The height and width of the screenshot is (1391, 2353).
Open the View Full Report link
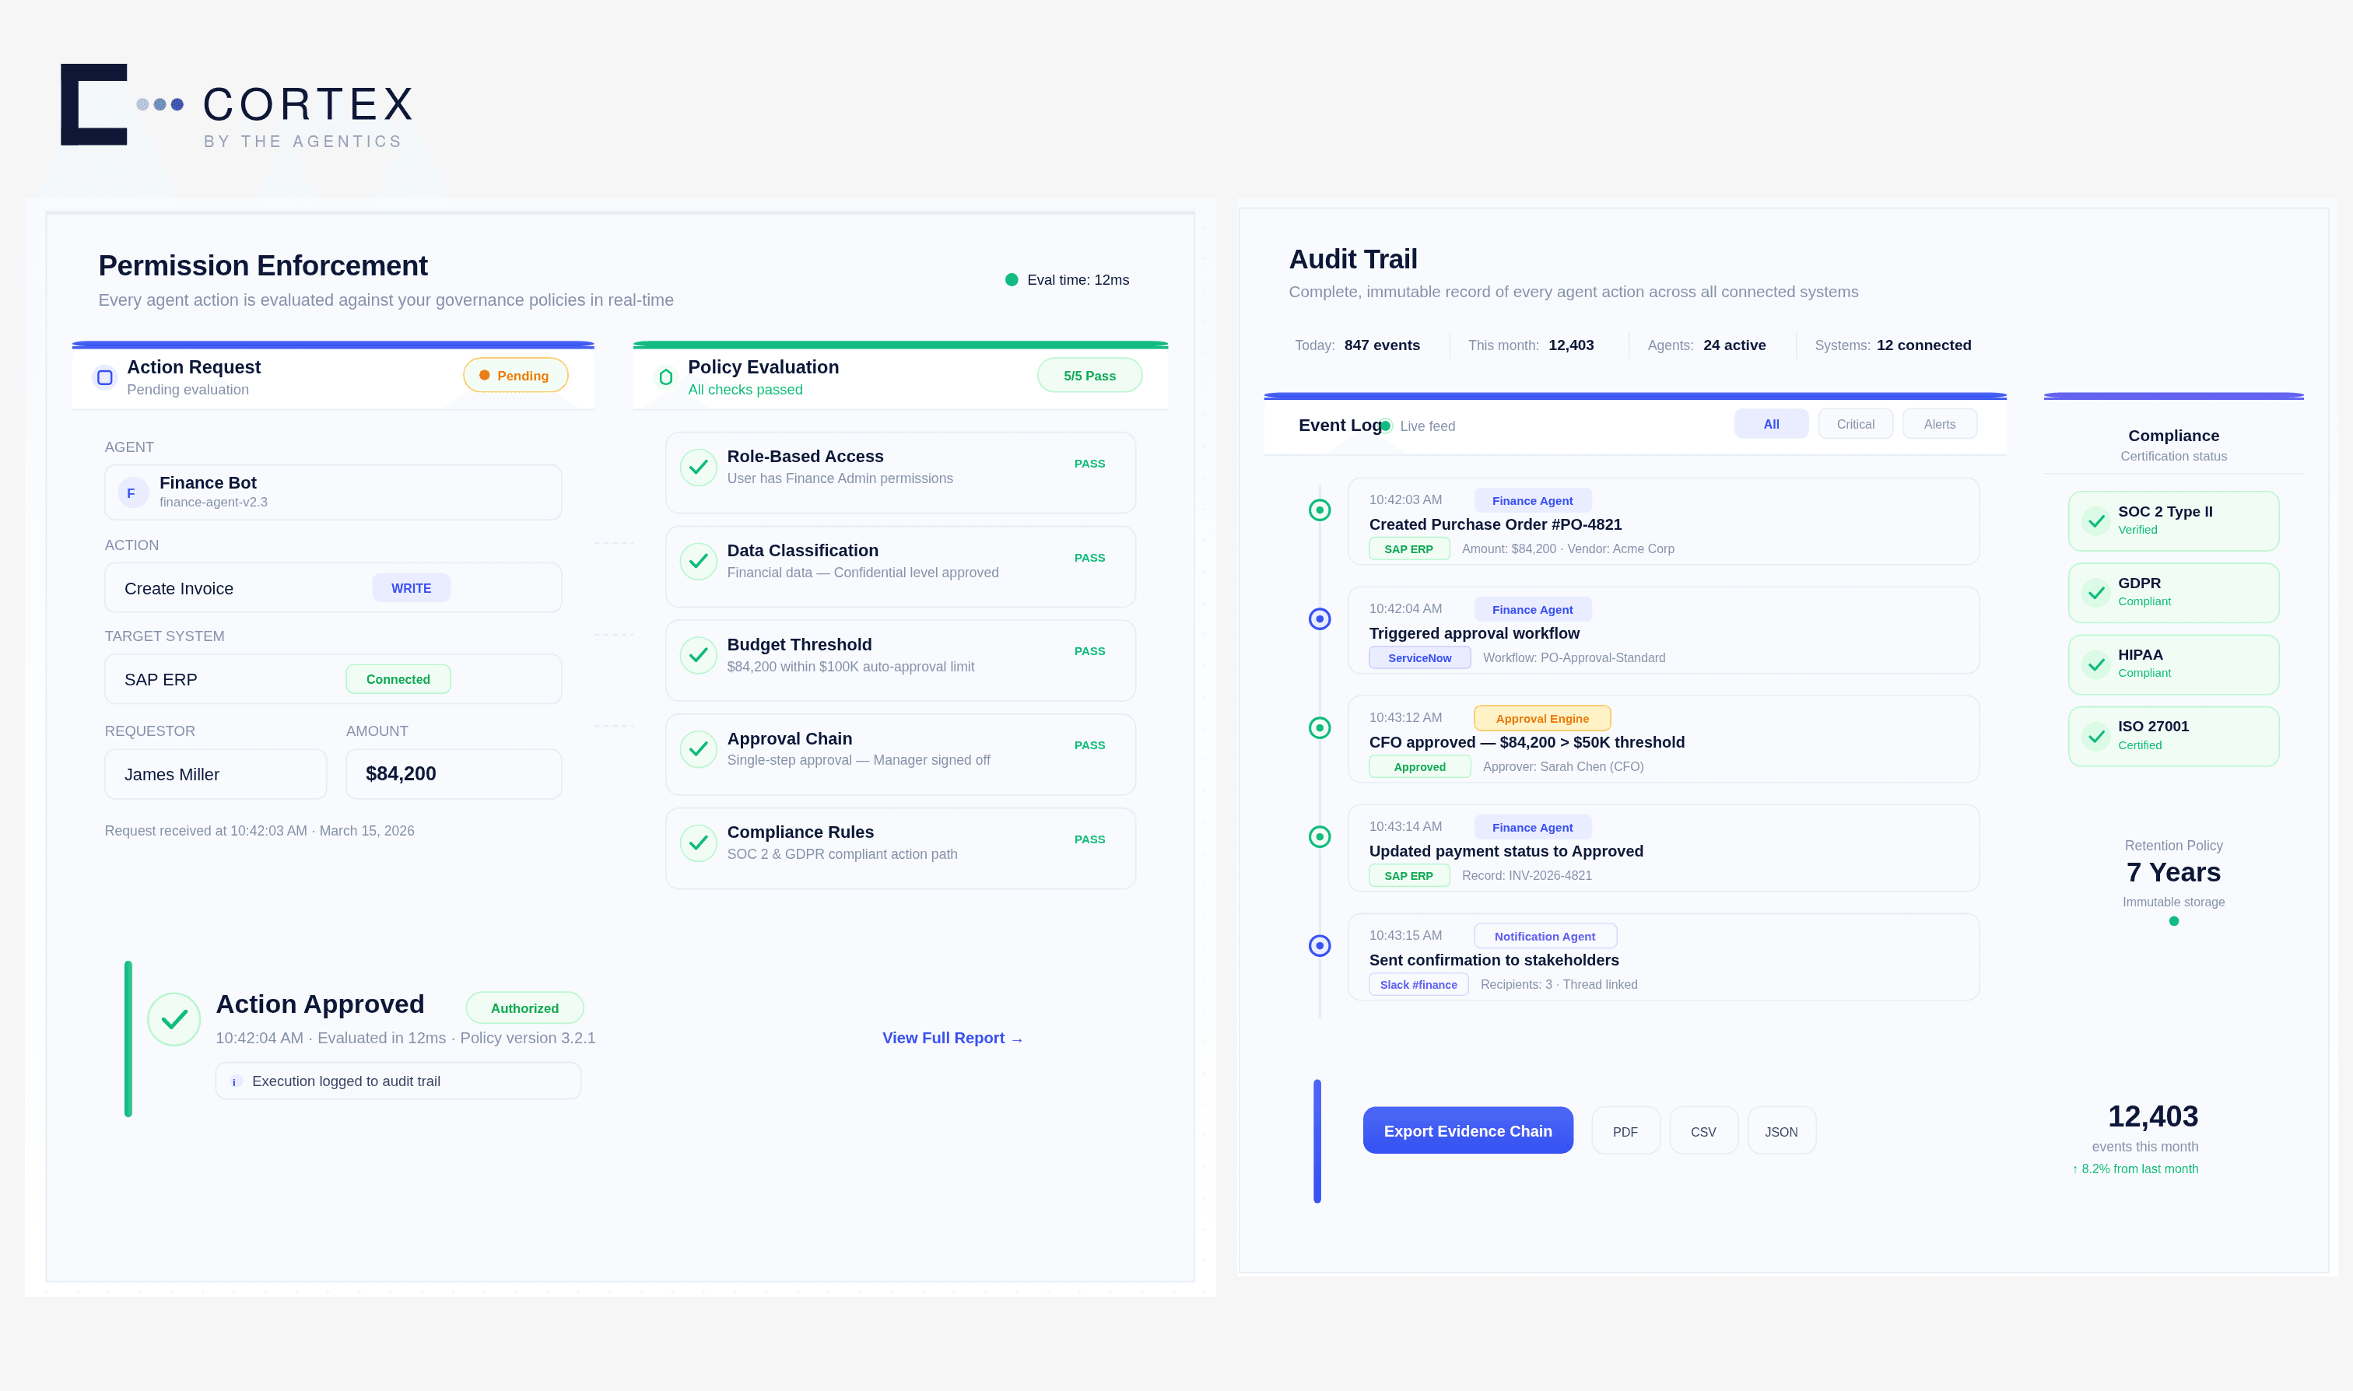tap(952, 1038)
